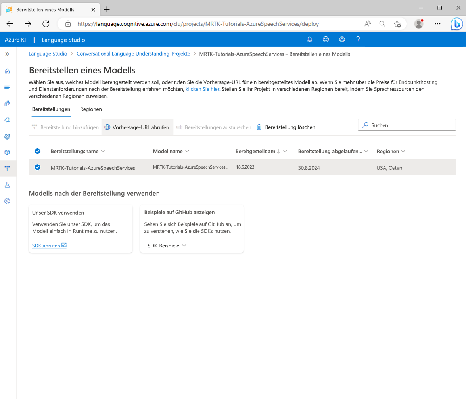
Task: Open the SDK abrufen link
Action: click(49, 246)
